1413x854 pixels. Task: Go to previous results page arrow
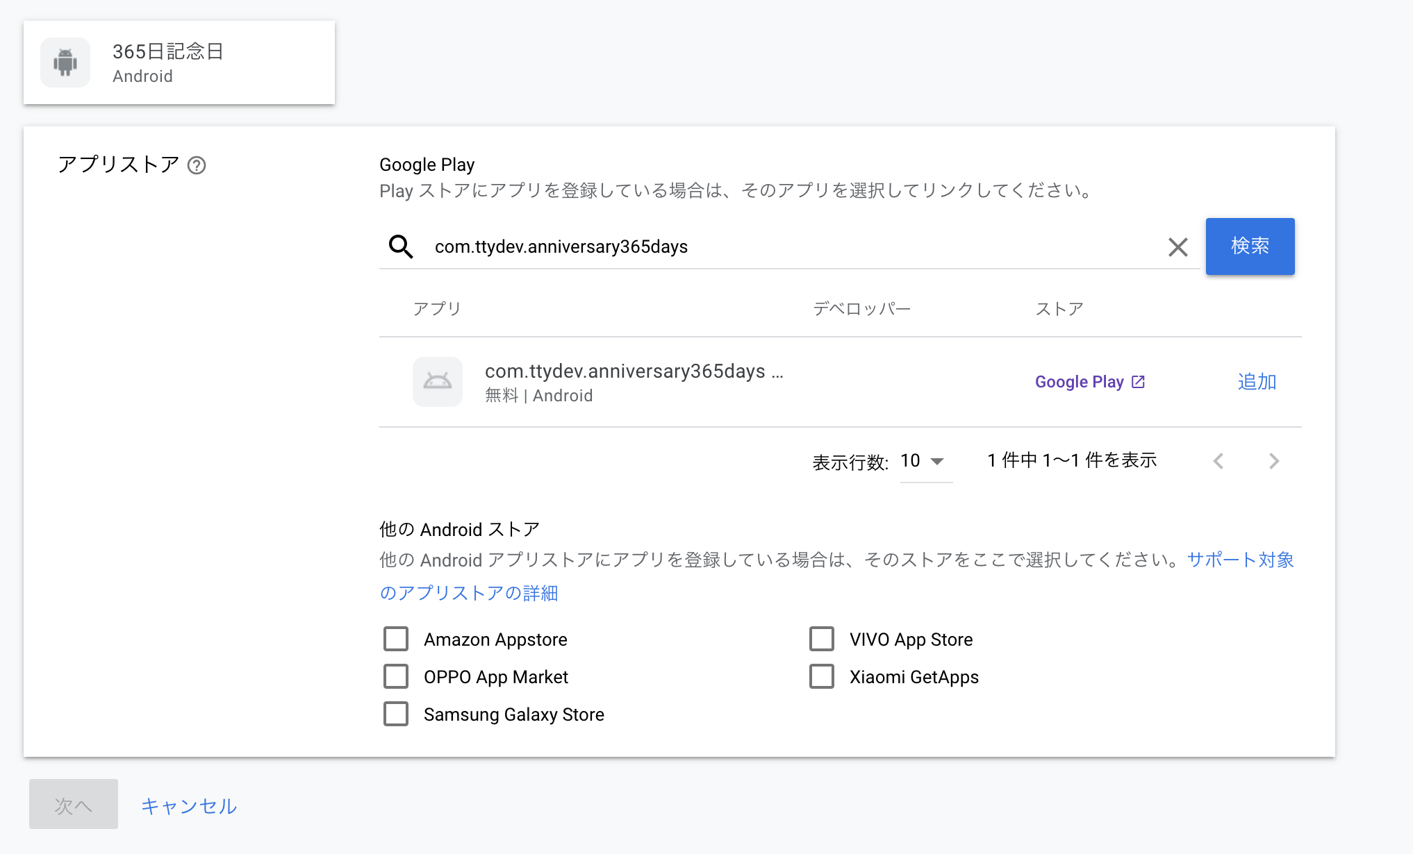1218,461
